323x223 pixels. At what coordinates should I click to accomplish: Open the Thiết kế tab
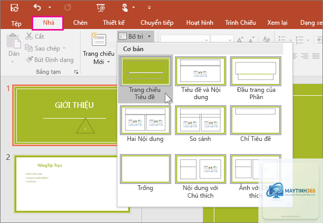pos(114,23)
